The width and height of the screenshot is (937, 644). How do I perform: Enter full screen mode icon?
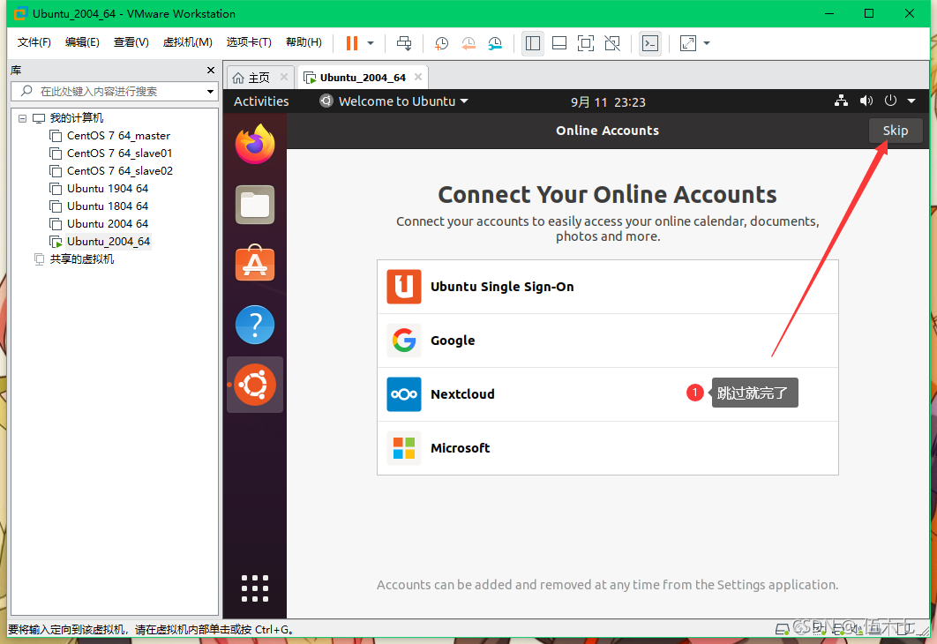point(586,43)
